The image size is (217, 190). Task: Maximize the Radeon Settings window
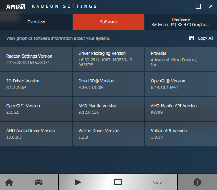tap(198, 6)
